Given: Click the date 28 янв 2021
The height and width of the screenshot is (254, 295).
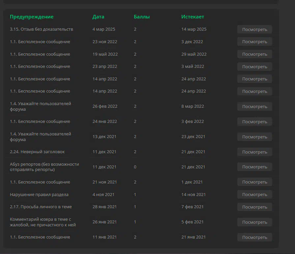Looking at the screenshot, I should (x=104, y=207).
